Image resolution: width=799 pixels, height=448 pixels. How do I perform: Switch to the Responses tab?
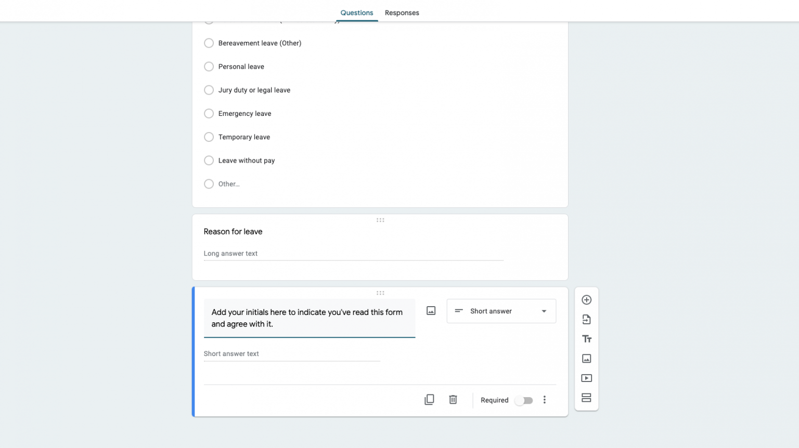(402, 12)
